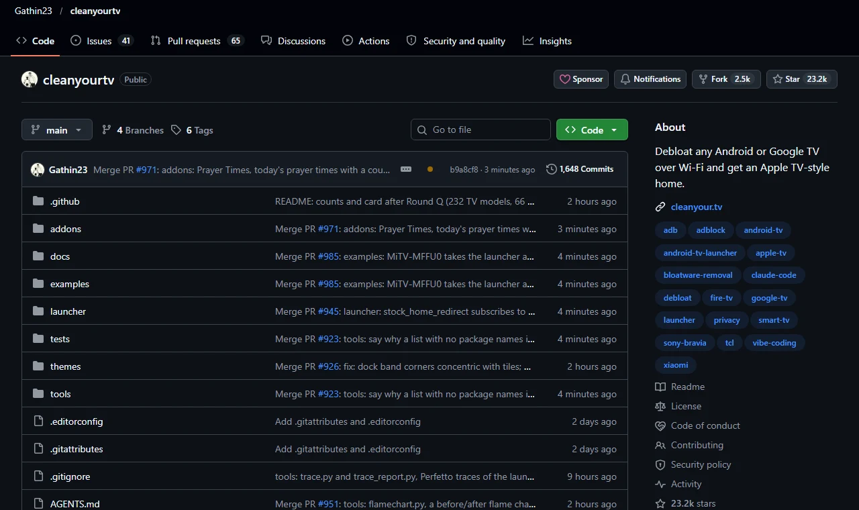The image size is (859, 510).
Task: Open PR #985 link in docs row
Action: 329,256
